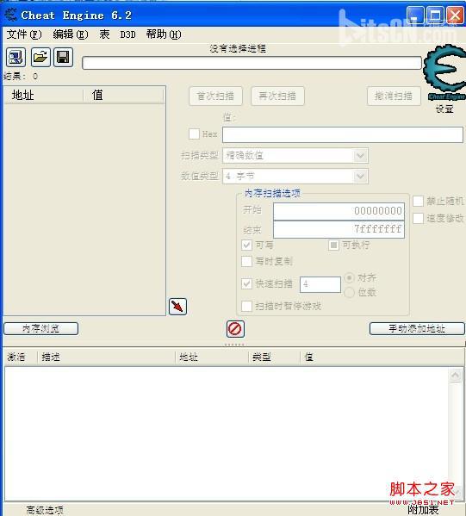Click the scan value input field
466x516 pixels.
[x=343, y=134]
